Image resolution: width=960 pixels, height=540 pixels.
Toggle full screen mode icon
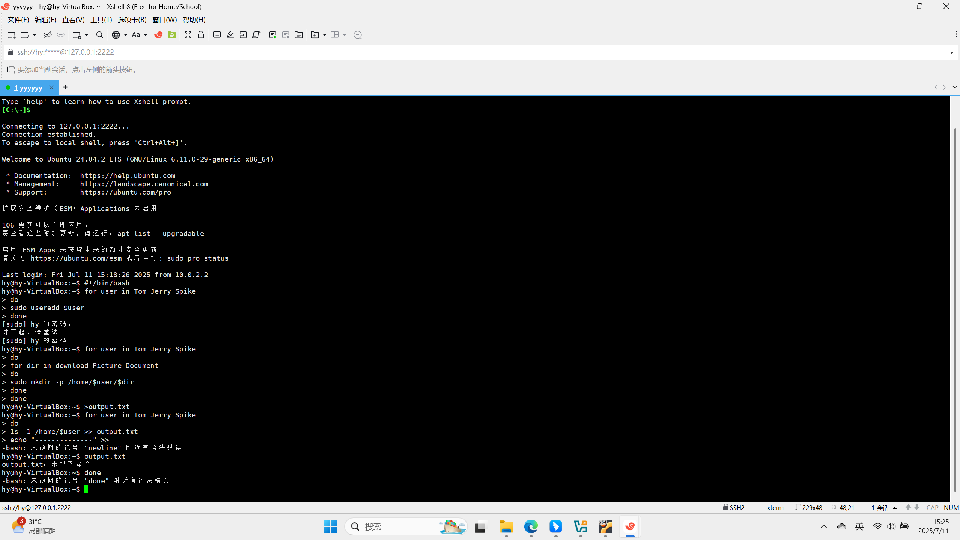click(x=188, y=35)
